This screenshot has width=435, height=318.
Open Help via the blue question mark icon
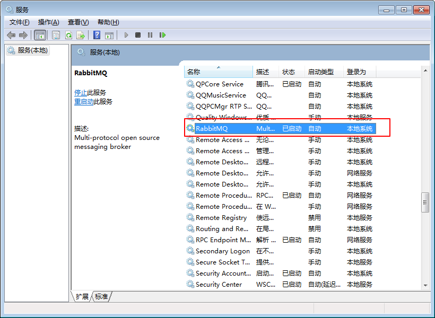point(97,35)
